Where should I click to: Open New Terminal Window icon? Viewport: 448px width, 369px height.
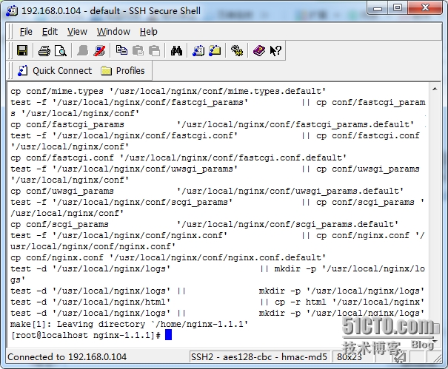198,51
